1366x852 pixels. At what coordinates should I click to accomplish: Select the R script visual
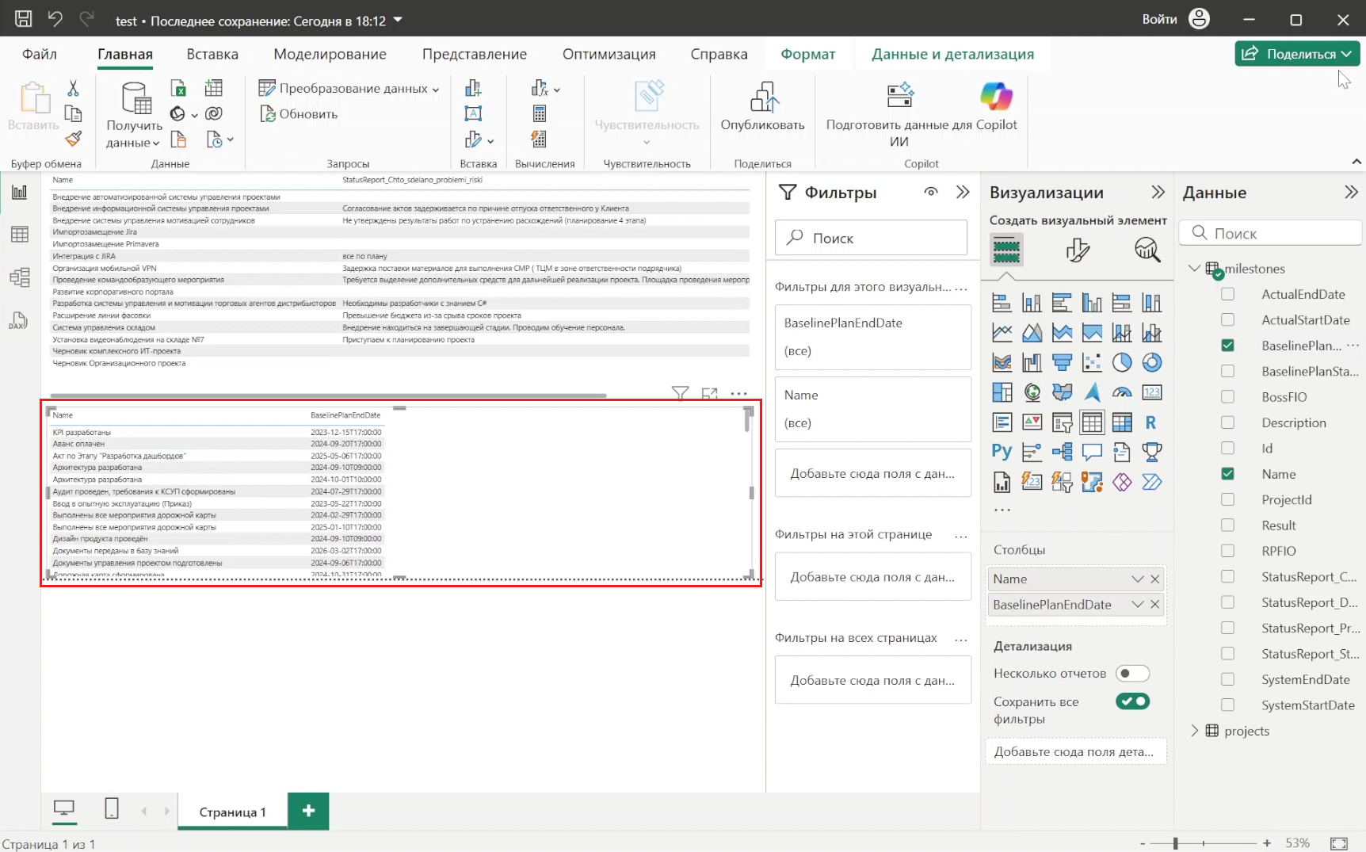pos(1152,422)
